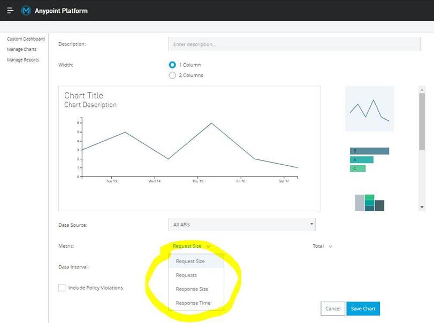Click scrollbar down arrow in chart types

(x=422, y=207)
